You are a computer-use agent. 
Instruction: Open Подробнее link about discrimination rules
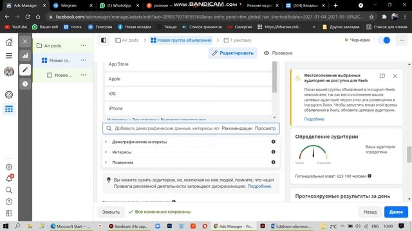pos(259,186)
